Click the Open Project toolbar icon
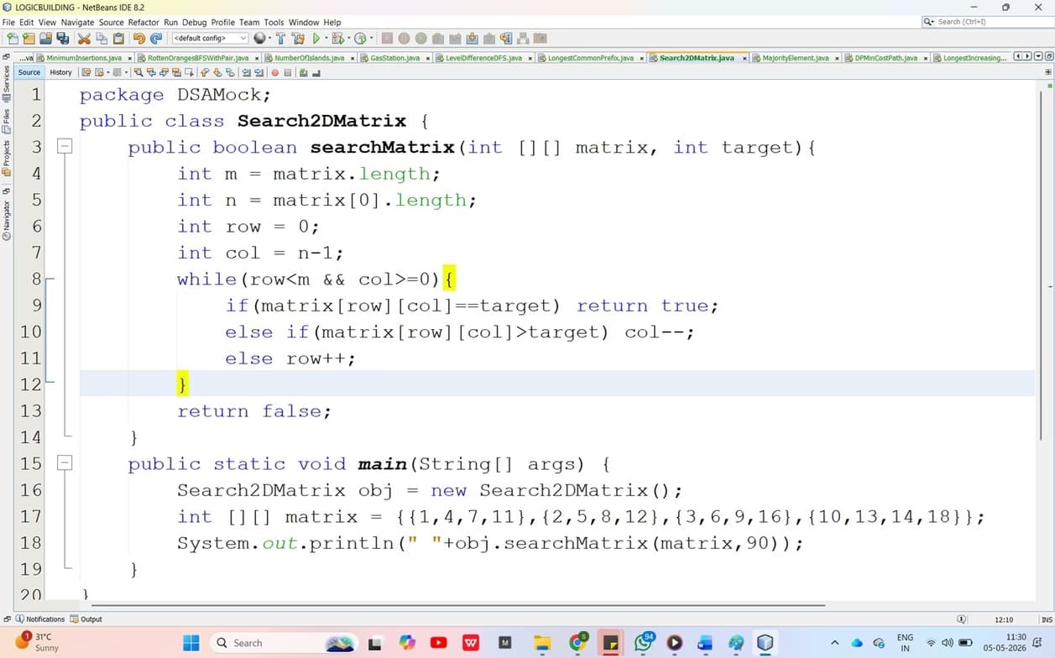This screenshot has width=1055, height=658. click(45, 39)
